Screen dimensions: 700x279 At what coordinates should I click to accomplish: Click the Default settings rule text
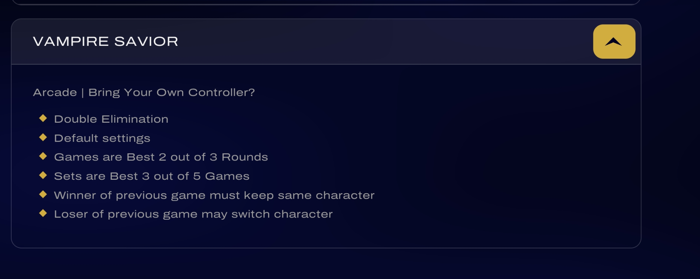[102, 138]
